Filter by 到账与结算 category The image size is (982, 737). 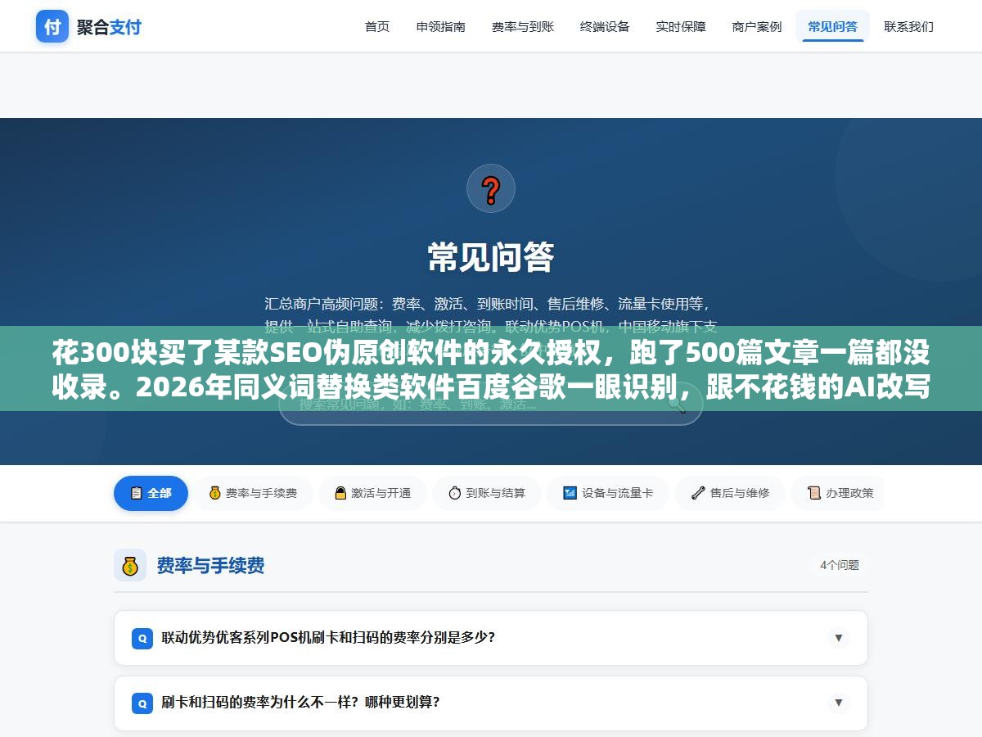(x=486, y=493)
